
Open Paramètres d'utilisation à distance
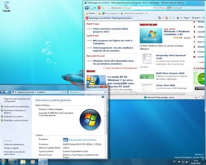click(15, 112)
